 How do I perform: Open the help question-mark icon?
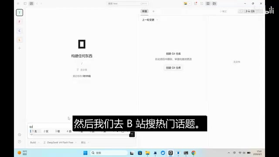pyautogui.click(x=20, y=142)
